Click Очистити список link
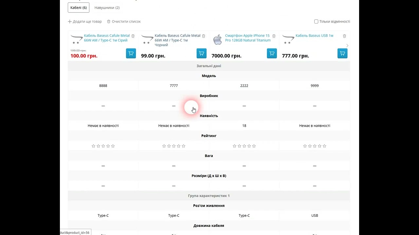The height and width of the screenshot is (235, 419). [124, 22]
